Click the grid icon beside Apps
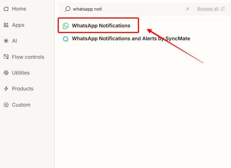Screen dimensions: 231x168 (x=6, y=25)
